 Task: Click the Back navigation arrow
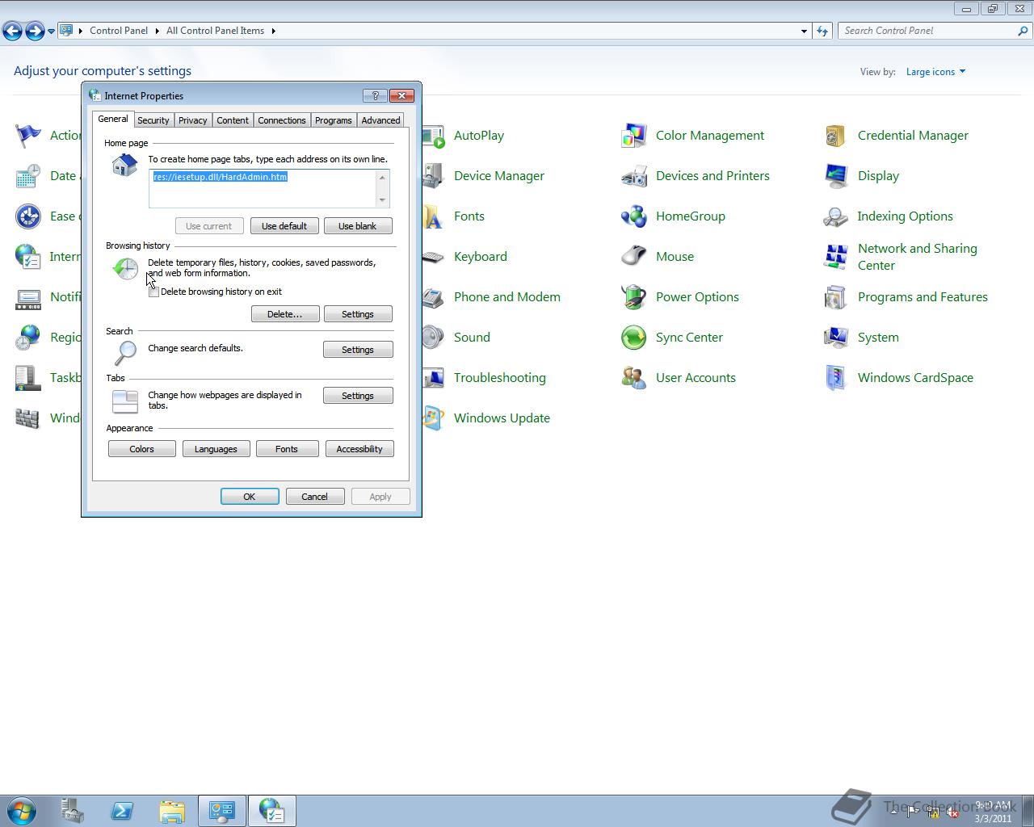[12, 31]
